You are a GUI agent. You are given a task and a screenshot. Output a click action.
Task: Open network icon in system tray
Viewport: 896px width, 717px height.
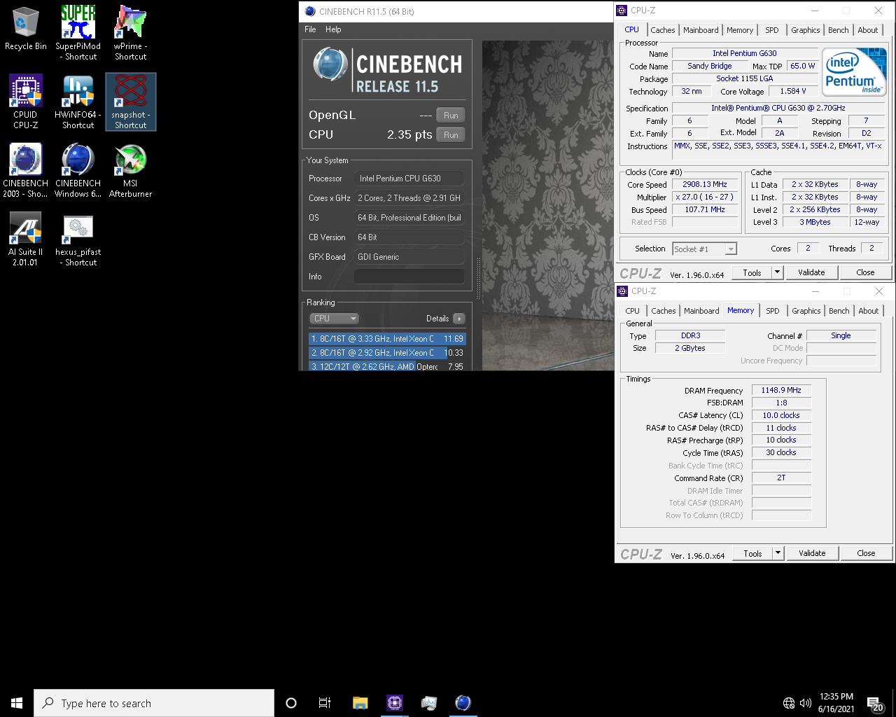789,703
